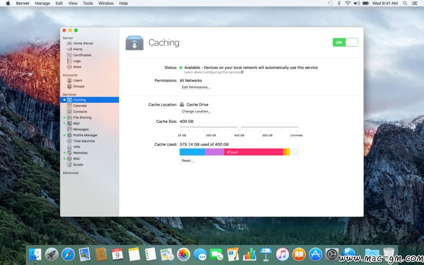Launch Safari from the Dock
Viewport: 424px width, 265px height.
tap(68, 254)
